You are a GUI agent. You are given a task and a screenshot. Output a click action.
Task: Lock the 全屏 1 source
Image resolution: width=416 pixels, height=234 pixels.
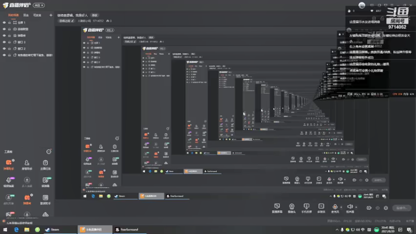tap(9, 22)
